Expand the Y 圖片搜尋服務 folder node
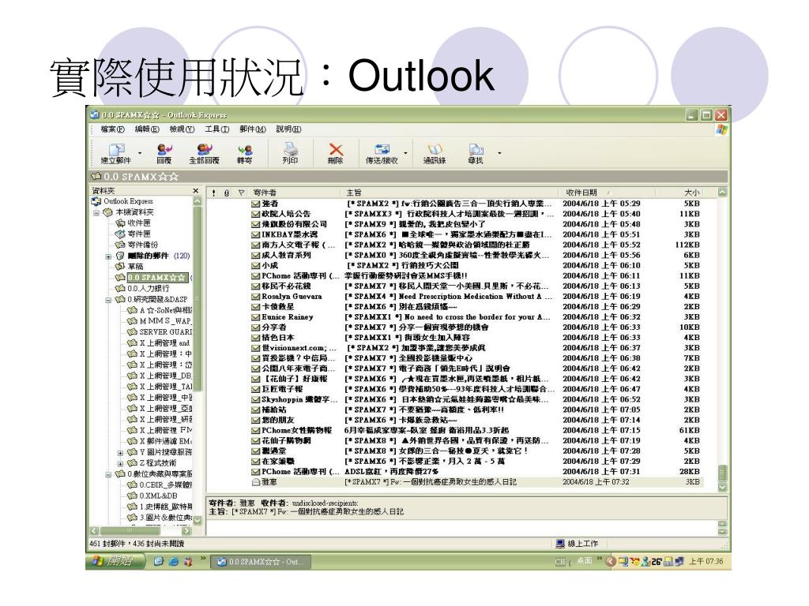 pos(121,452)
